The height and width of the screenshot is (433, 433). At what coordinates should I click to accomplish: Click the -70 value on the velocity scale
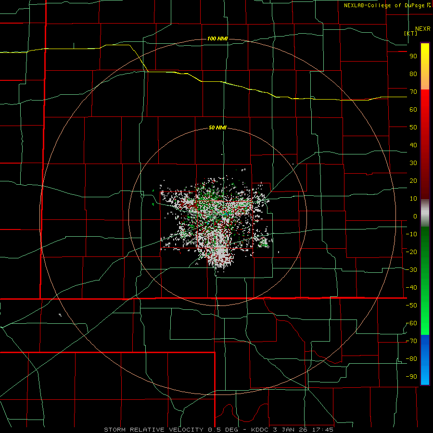[411, 341]
